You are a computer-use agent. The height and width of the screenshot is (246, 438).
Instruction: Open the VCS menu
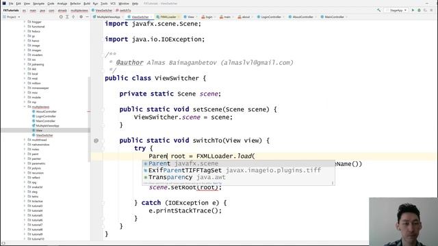coord(113,3)
